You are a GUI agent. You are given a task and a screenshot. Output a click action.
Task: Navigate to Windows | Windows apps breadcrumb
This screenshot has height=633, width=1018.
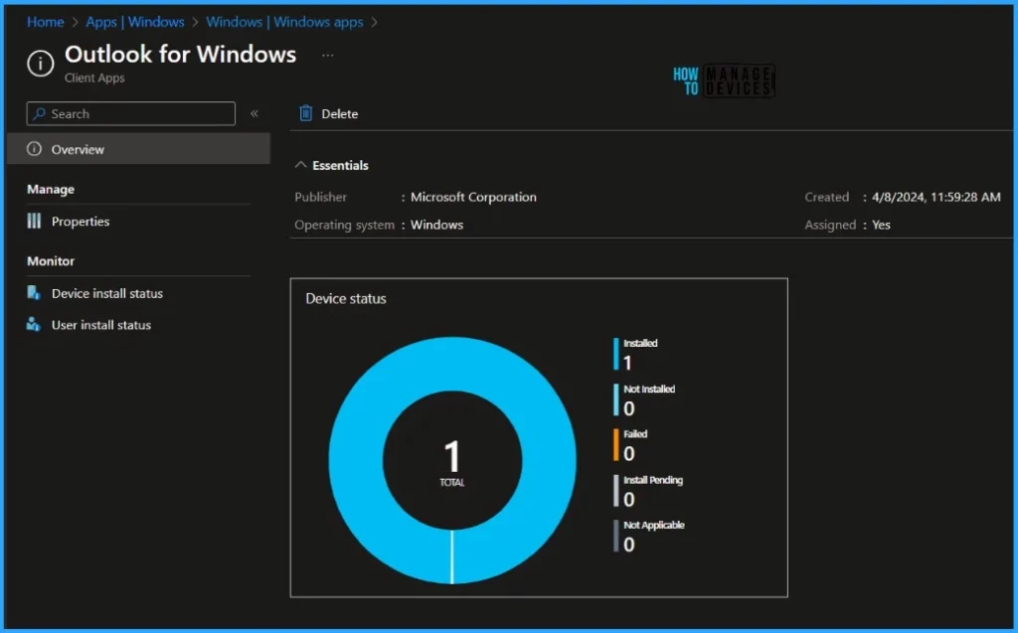point(284,22)
